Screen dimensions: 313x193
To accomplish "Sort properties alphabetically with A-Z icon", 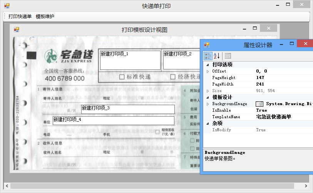I will pyautogui.click(x=217, y=56).
